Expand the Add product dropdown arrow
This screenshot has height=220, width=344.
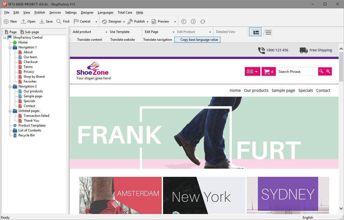[x=106, y=32]
